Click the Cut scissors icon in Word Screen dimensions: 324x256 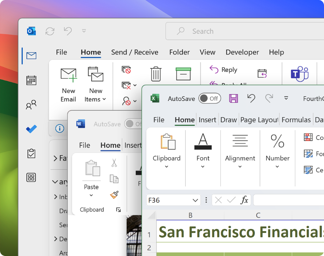pyautogui.click(x=114, y=163)
